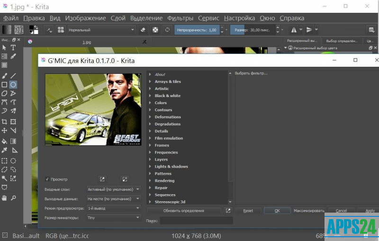Toggle eraser mode in top toolbar

click(x=144, y=30)
